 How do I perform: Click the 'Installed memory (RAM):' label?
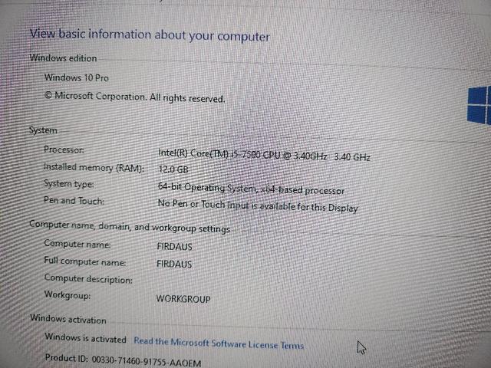tap(94, 167)
